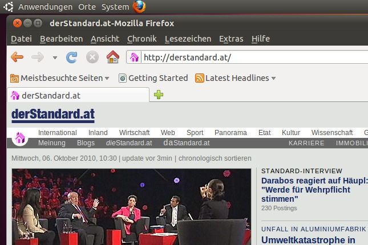Click the site favicon in address bar
Image resolution: width=368 pixels, height=245 pixels.
click(x=135, y=57)
